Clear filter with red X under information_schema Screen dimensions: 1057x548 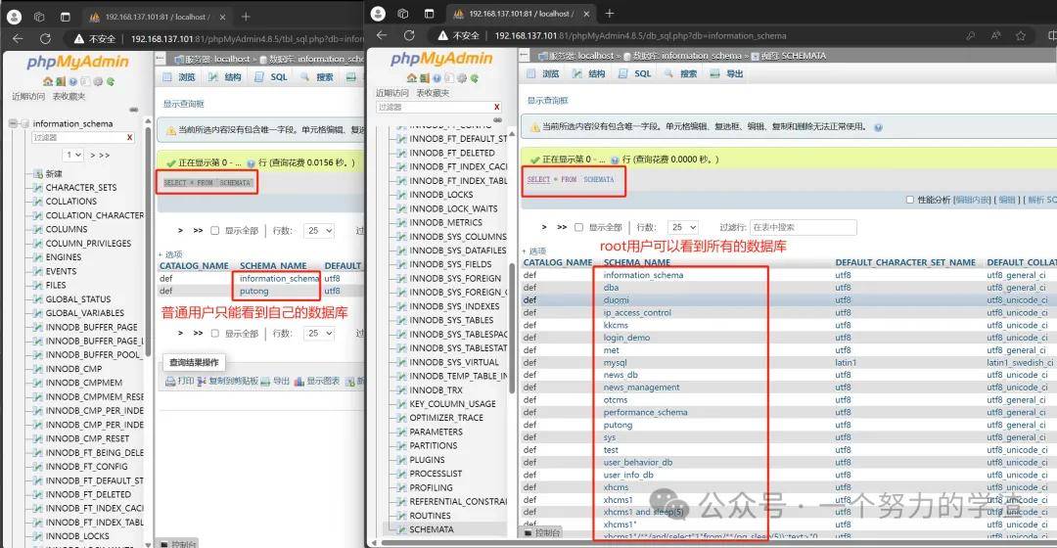pyautogui.click(x=129, y=137)
